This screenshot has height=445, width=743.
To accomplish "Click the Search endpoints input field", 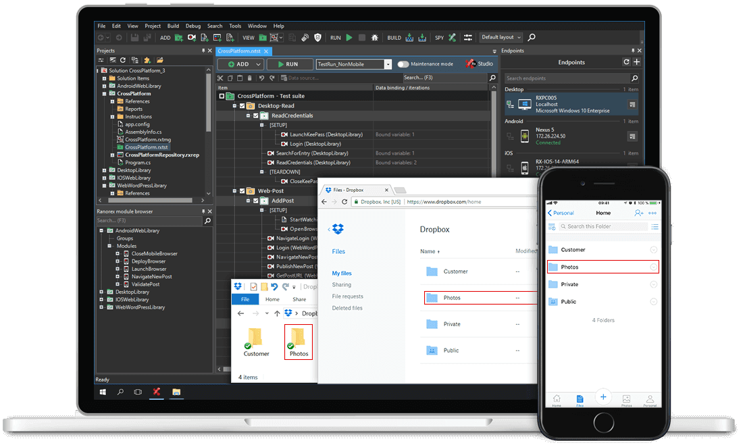I will tap(567, 78).
